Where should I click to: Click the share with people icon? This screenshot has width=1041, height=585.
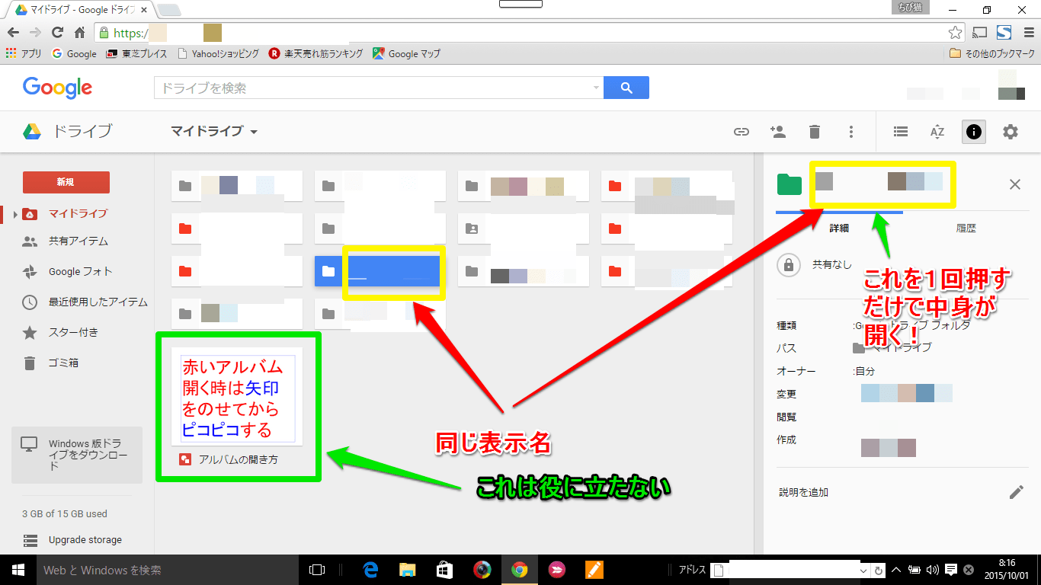click(x=777, y=132)
